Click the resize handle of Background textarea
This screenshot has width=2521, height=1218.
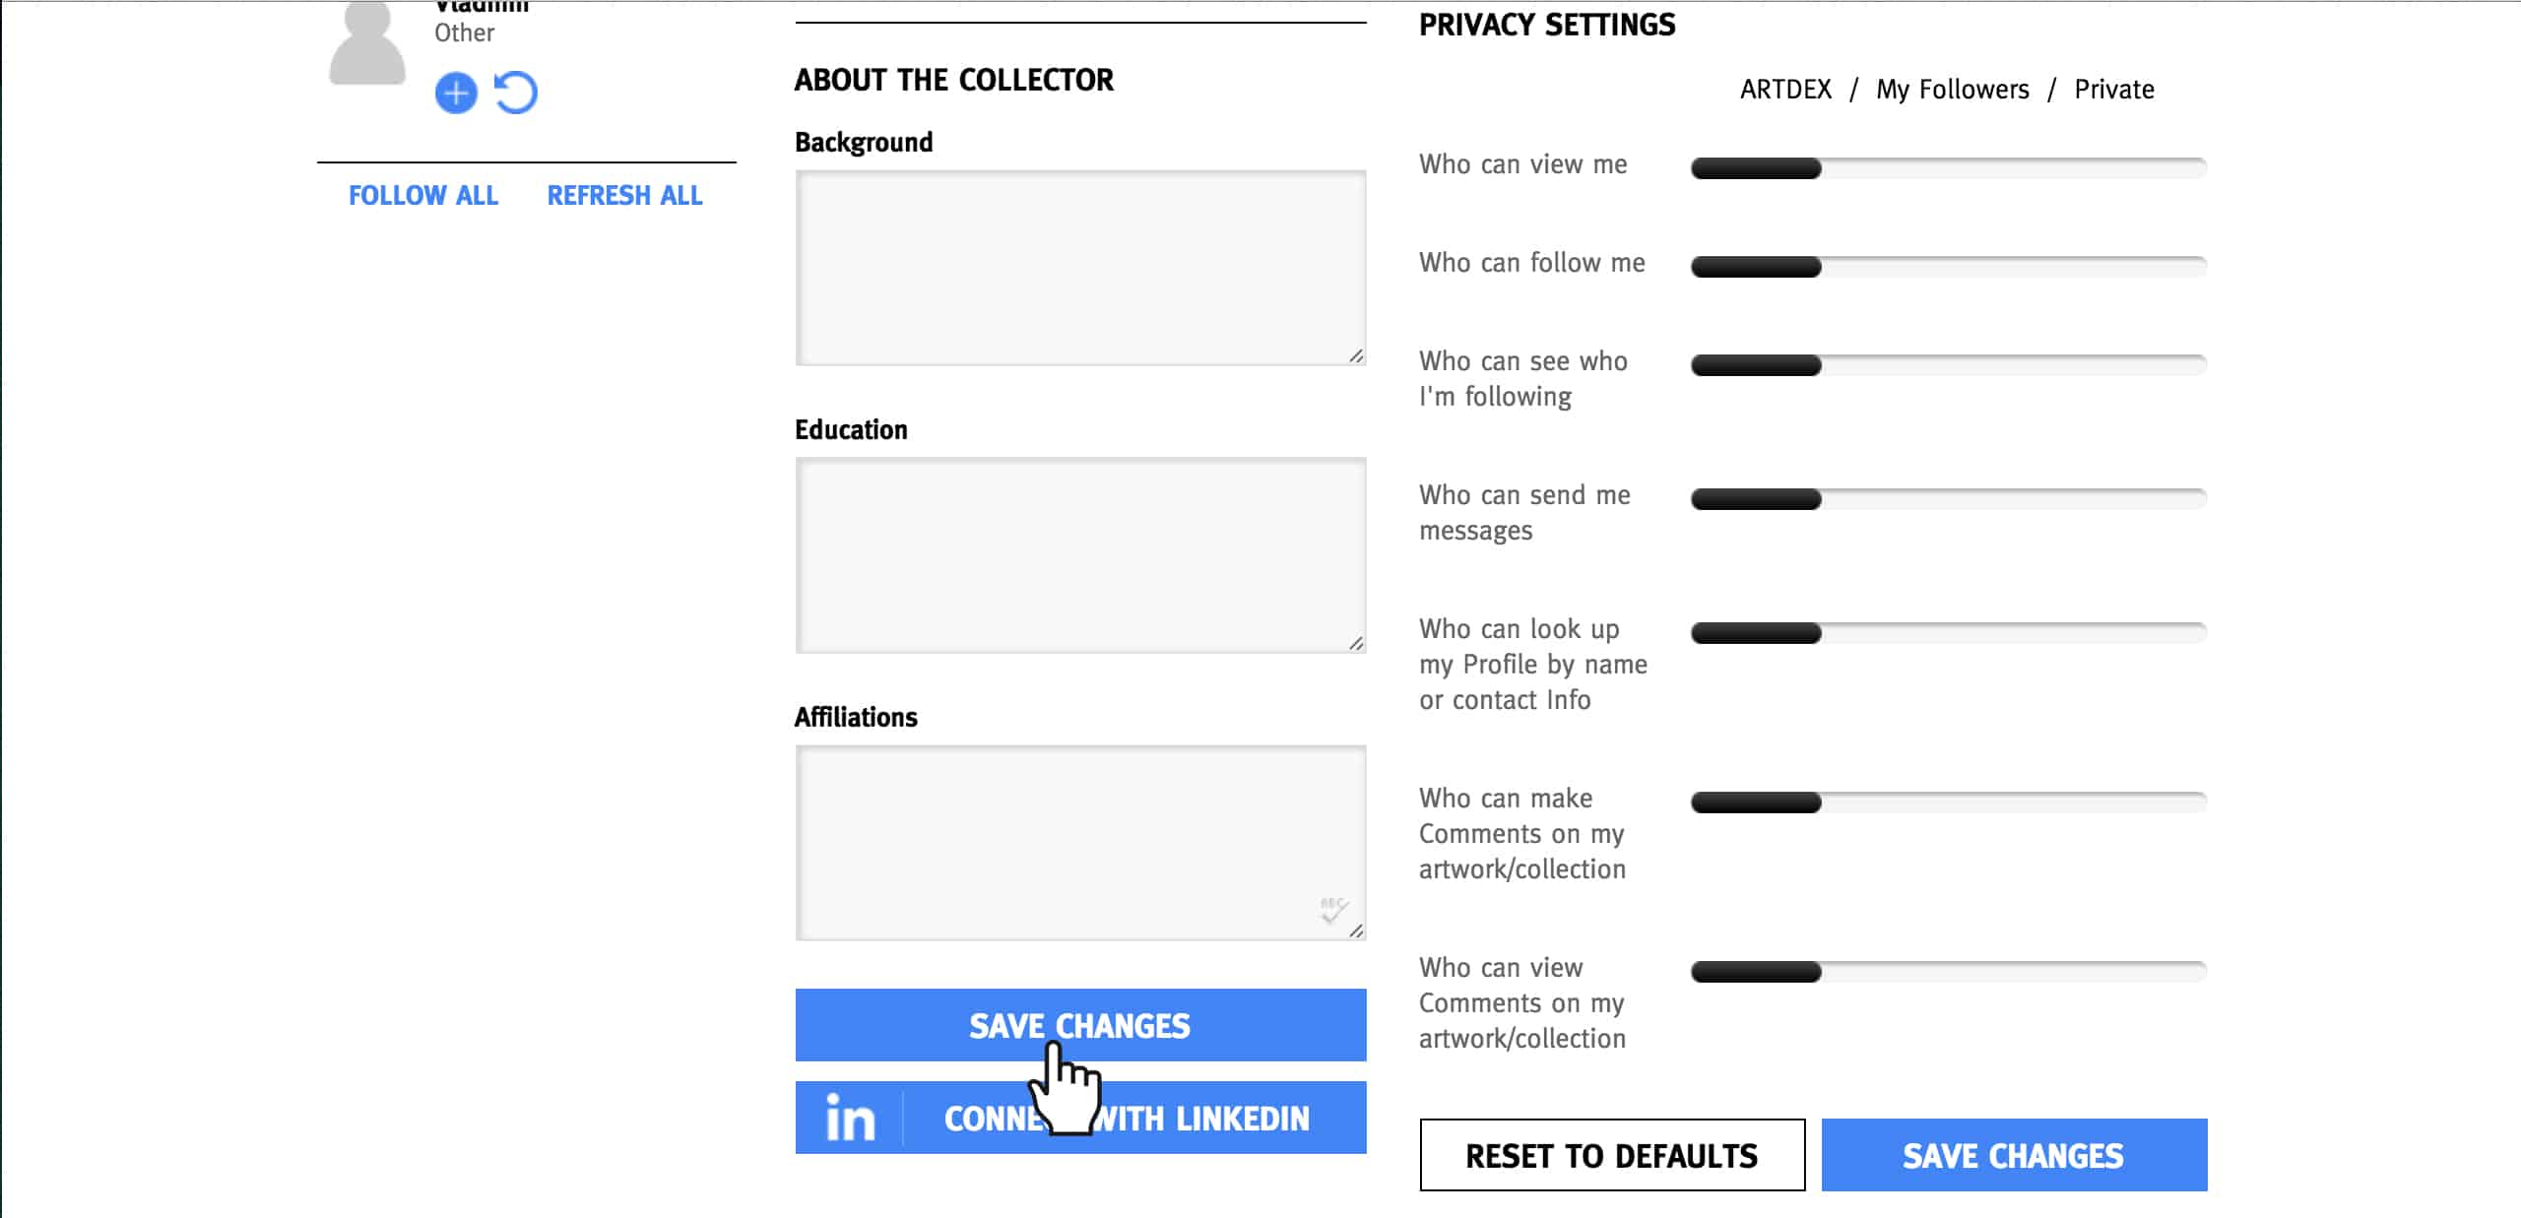click(1356, 356)
